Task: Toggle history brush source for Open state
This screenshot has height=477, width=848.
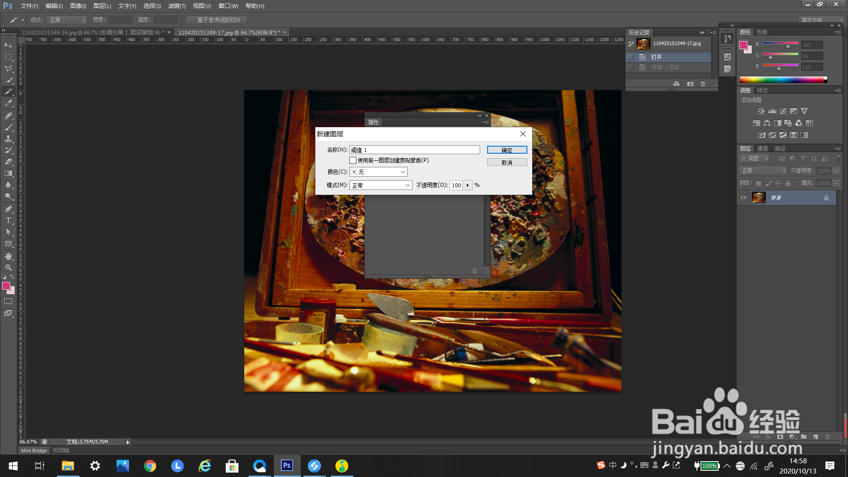Action: click(x=631, y=57)
